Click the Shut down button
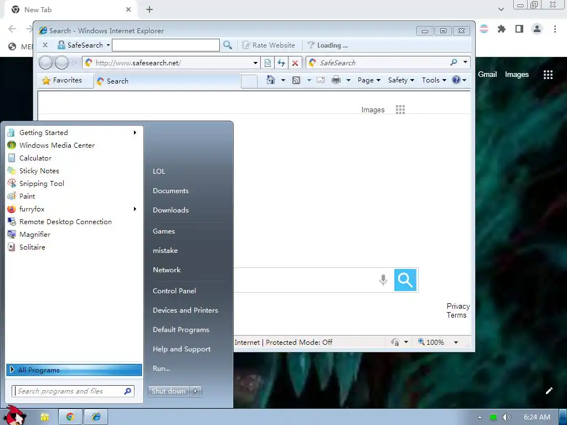567x425 pixels. pos(168,391)
